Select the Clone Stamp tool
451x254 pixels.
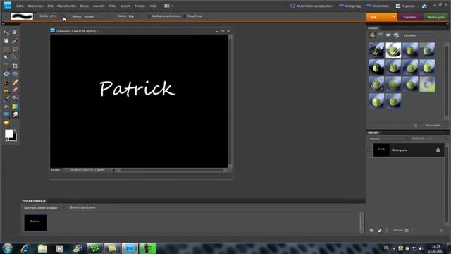[6, 90]
